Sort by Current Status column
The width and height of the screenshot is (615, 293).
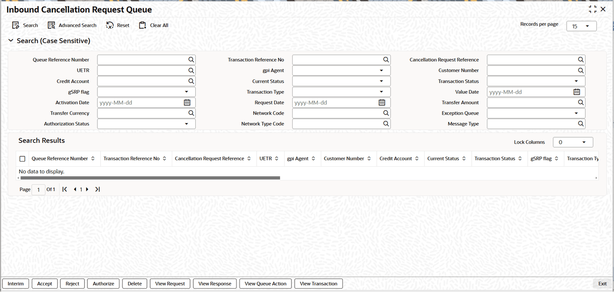tap(464, 159)
